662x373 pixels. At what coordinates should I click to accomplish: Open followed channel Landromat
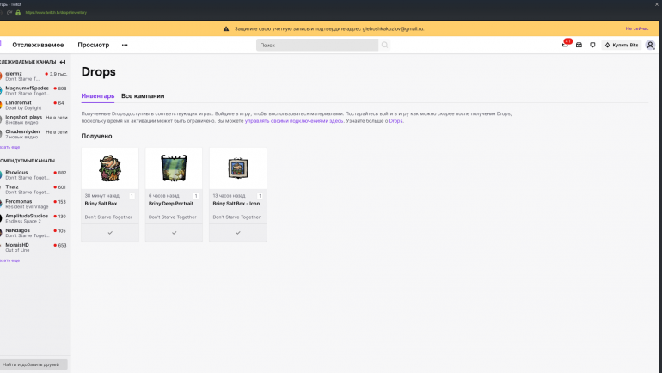[34, 105]
